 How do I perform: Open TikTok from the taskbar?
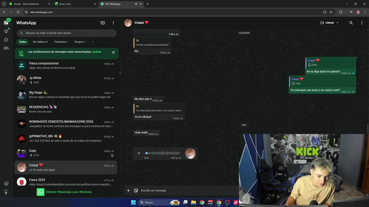236,202
